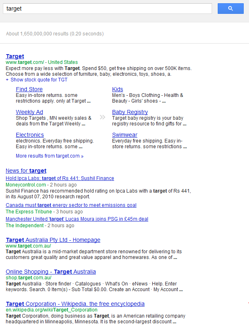
Task: Click 'The Independent - 2 hours ago' text
Action: click(40, 226)
